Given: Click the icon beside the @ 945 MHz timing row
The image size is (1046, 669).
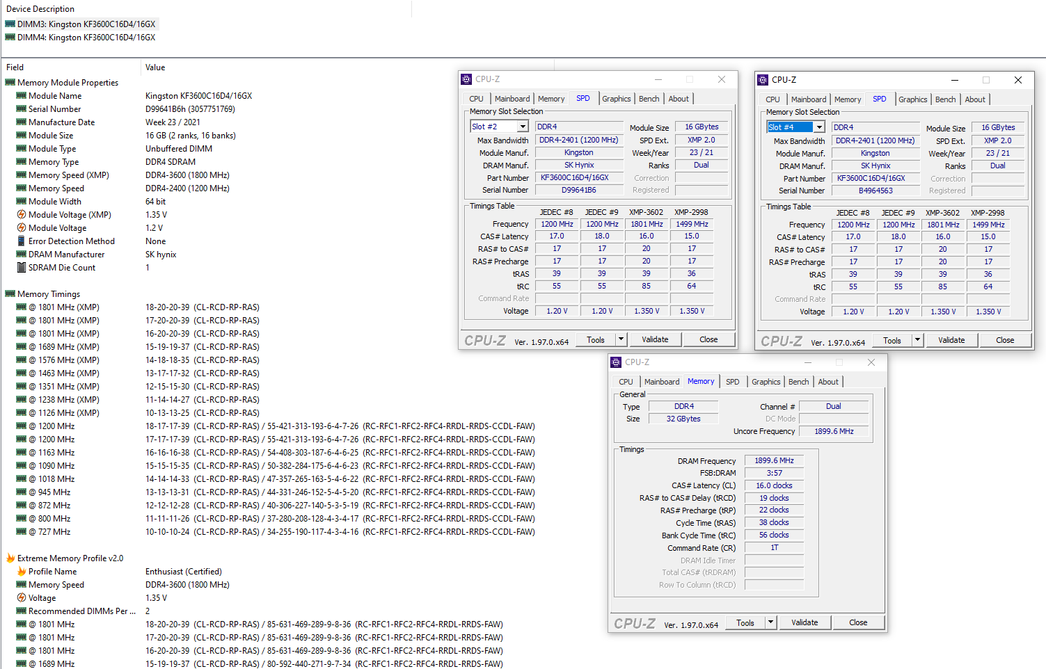Looking at the screenshot, I should click(21, 492).
